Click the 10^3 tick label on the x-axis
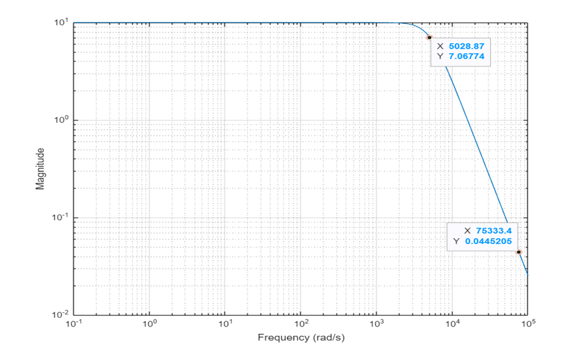 (x=376, y=324)
